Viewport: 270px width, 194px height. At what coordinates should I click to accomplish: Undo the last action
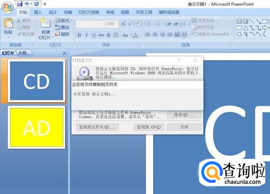[27, 4]
